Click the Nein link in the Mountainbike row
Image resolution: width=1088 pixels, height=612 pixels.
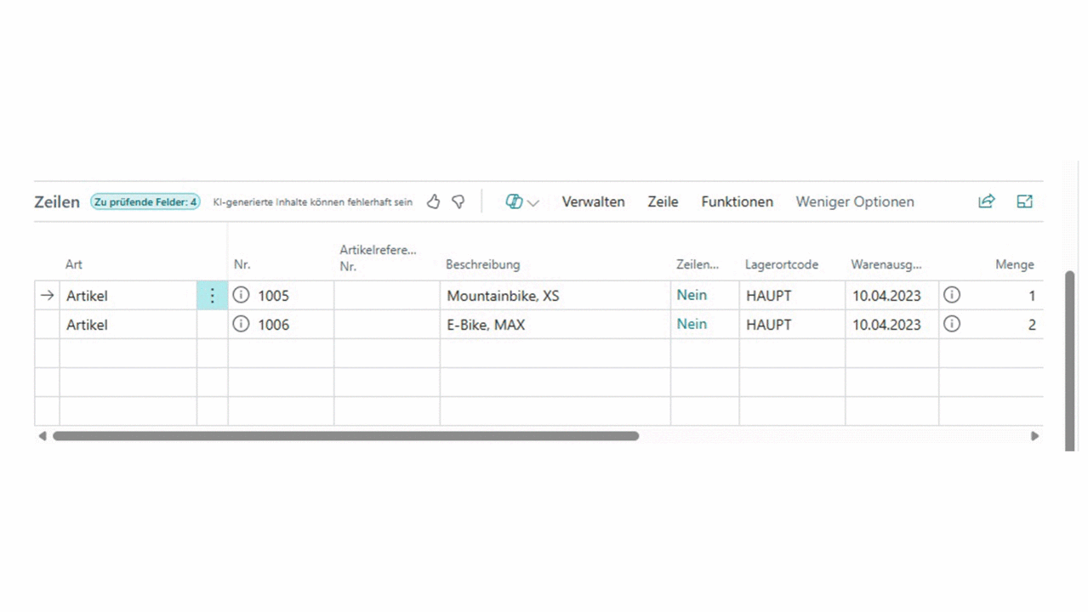point(692,295)
